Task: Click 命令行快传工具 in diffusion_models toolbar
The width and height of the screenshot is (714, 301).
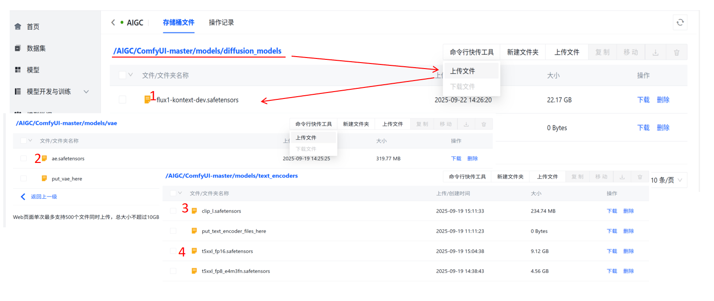Action: (472, 52)
